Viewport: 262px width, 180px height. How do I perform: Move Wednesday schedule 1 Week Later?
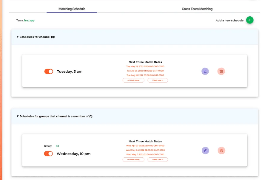pos(158,159)
